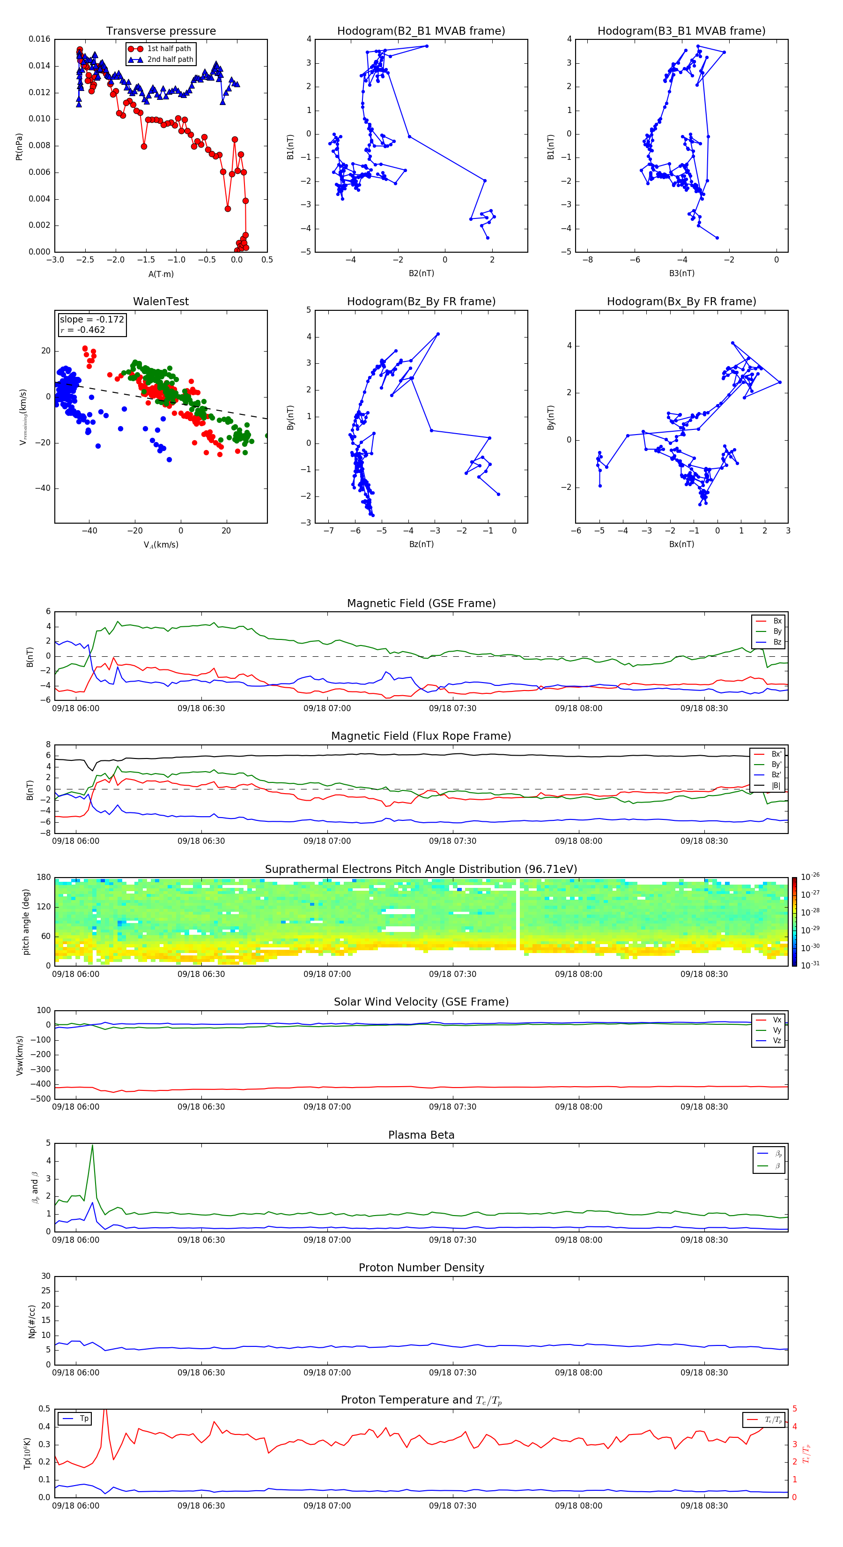Click the Bz' legend entry in flux rope plot
This screenshot has width=843, height=1547.
pyautogui.click(x=768, y=775)
